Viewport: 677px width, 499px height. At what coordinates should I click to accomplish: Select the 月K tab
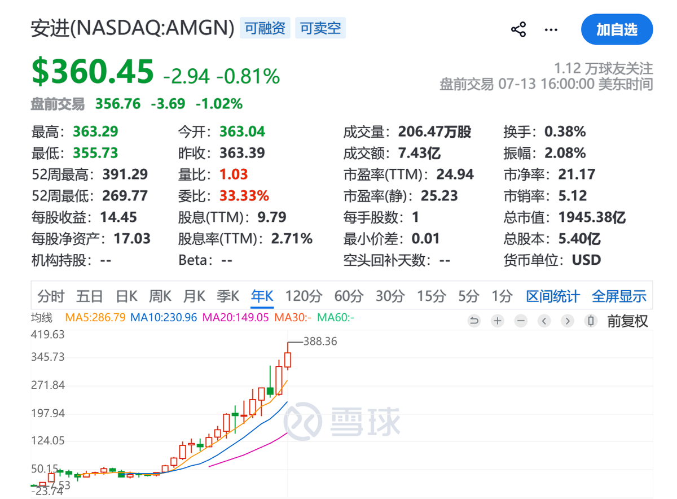[x=194, y=296]
